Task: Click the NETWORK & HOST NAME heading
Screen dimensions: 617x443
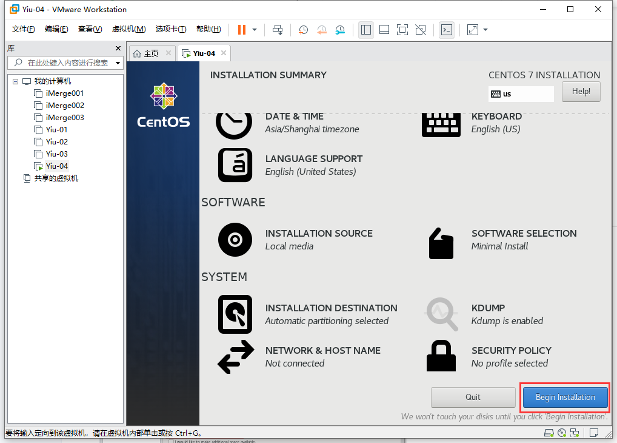Action: [x=323, y=350]
